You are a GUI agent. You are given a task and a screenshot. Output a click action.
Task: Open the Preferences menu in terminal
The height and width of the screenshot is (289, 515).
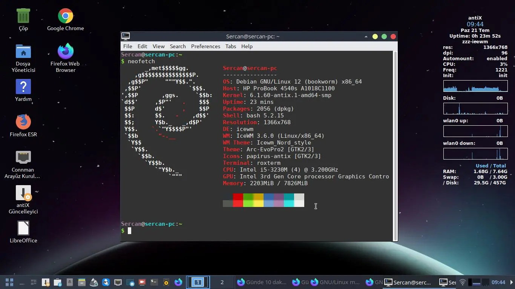pos(205,46)
